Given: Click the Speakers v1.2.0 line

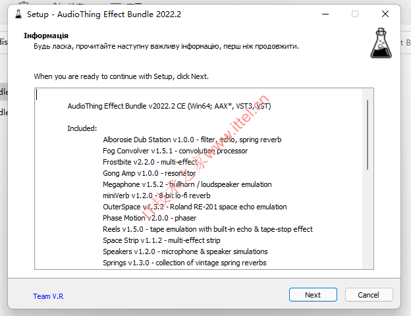Looking at the screenshot, I should click(185, 251).
